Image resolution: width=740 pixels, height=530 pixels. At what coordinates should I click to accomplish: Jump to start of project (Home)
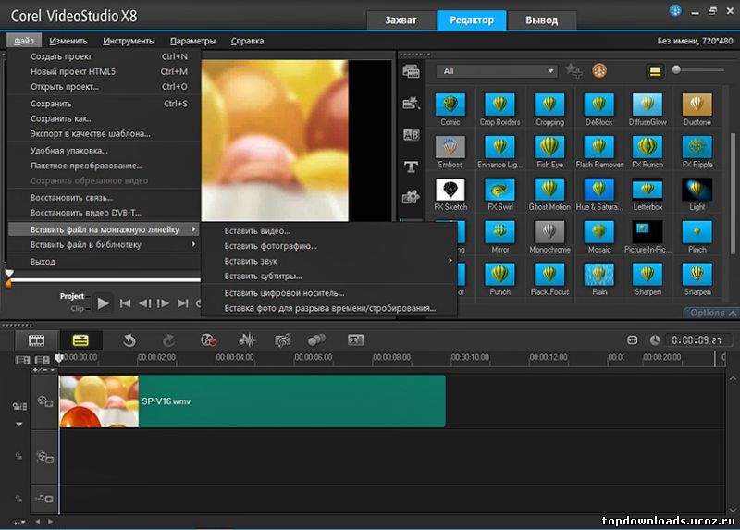click(x=125, y=303)
